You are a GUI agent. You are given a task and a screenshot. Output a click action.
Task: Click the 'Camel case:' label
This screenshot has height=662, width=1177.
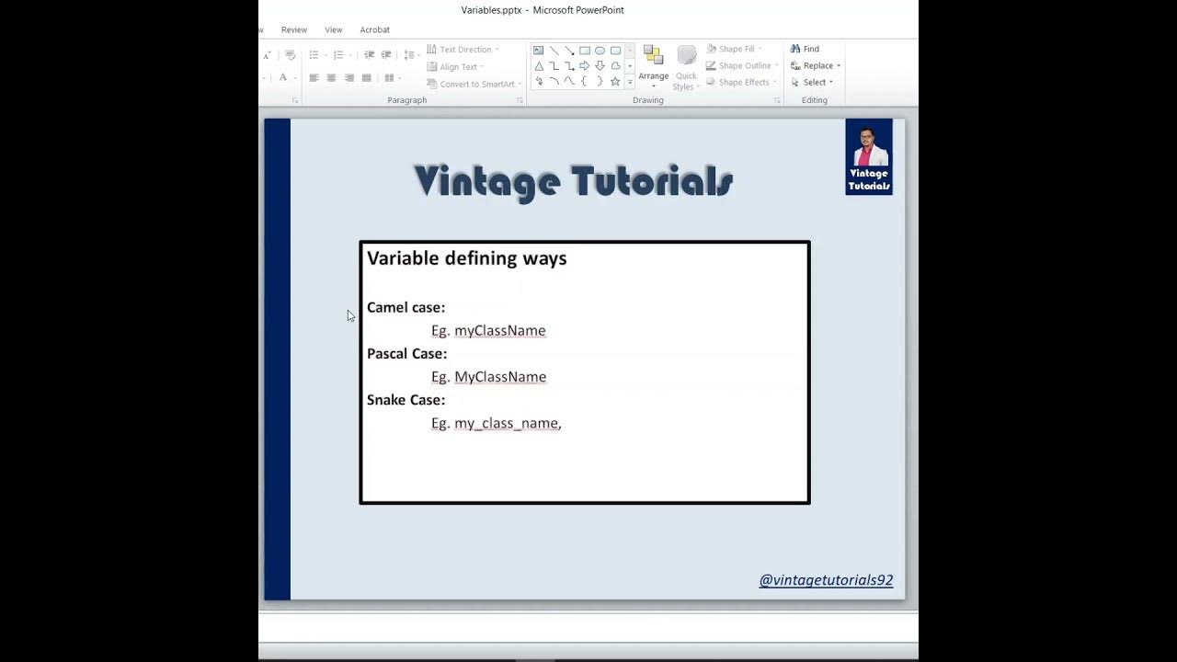tap(406, 307)
